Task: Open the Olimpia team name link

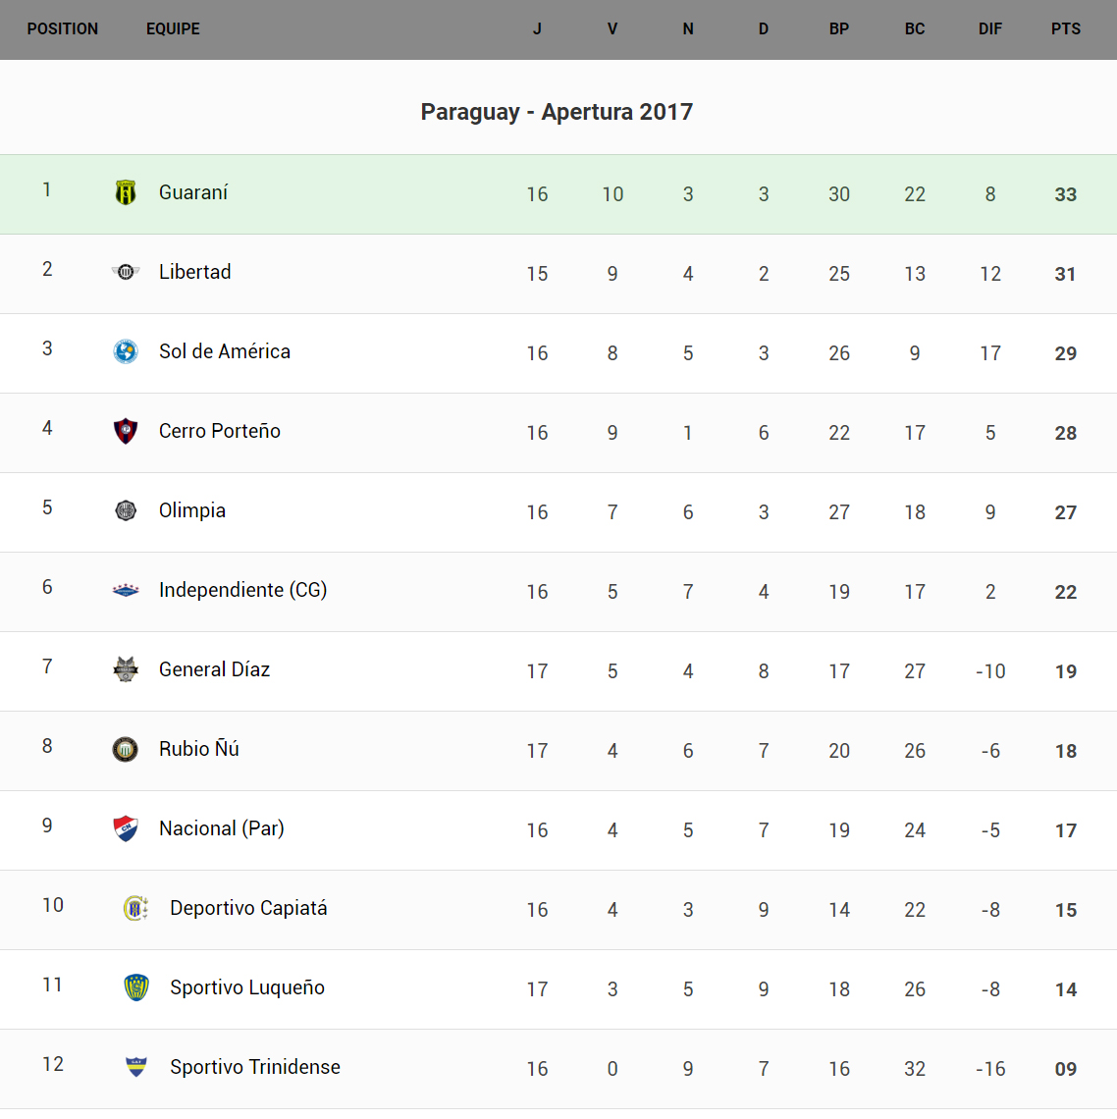Action: click(192, 510)
